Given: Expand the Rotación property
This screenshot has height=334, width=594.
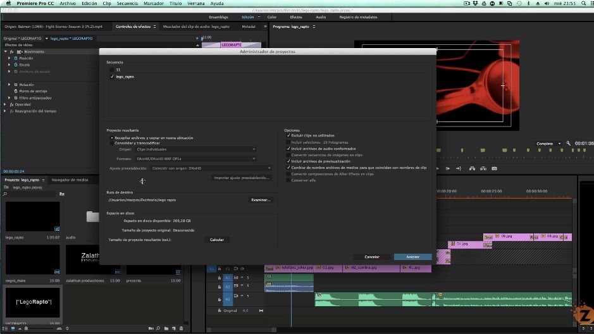Looking at the screenshot, I should point(9,84).
